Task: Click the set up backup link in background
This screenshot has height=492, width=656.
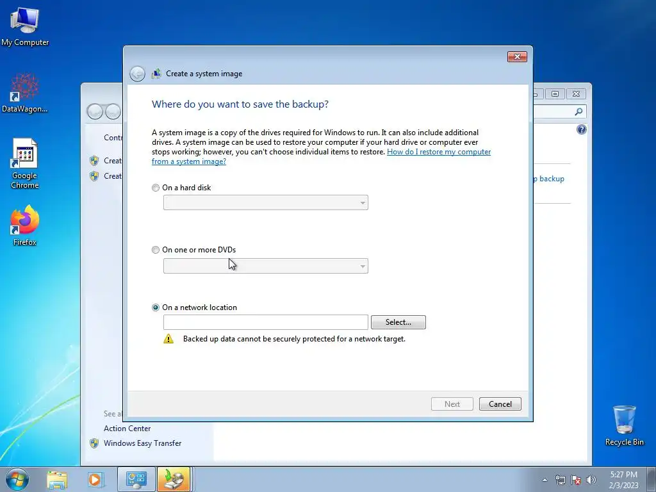Action: pos(549,179)
